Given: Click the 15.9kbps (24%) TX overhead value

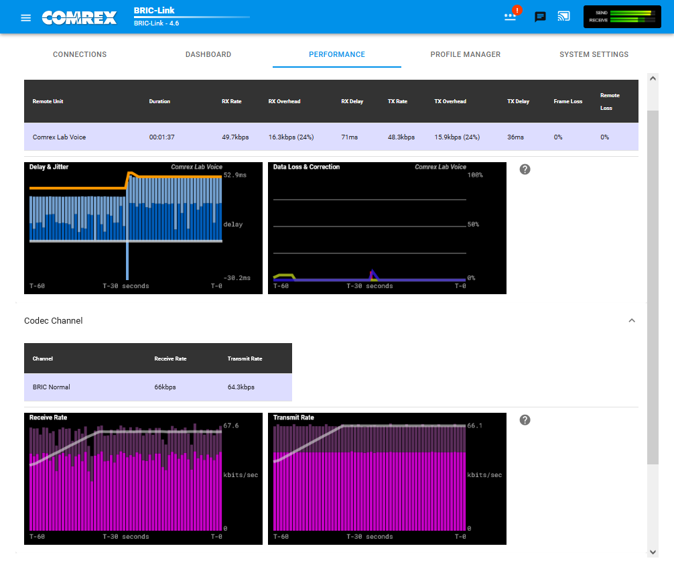Looking at the screenshot, I should point(457,137).
